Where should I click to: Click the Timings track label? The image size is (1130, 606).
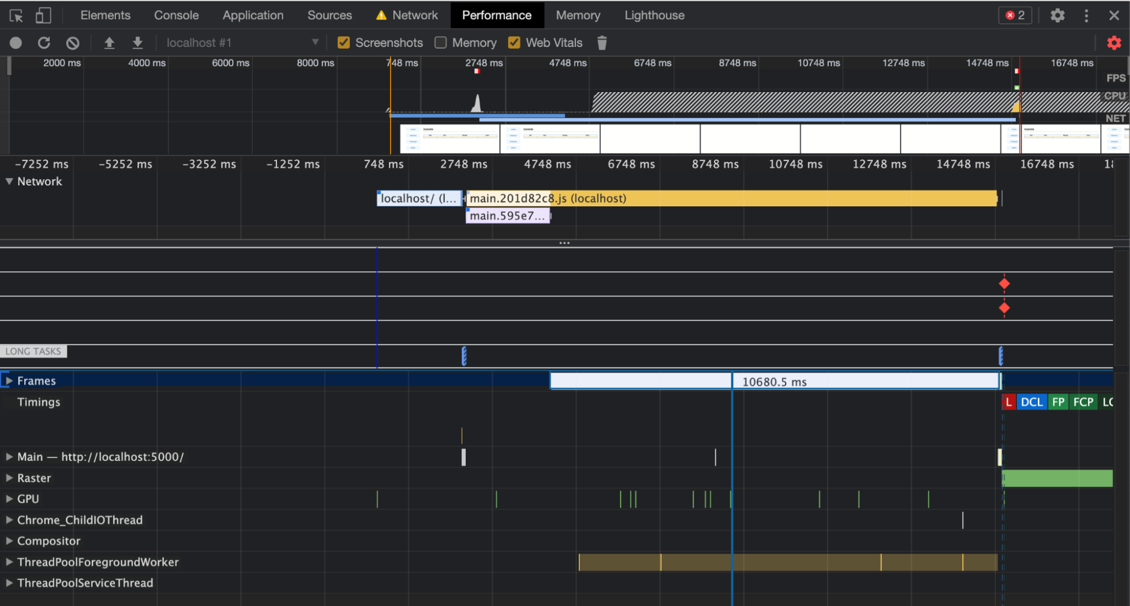pyautogui.click(x=38, y=402)
